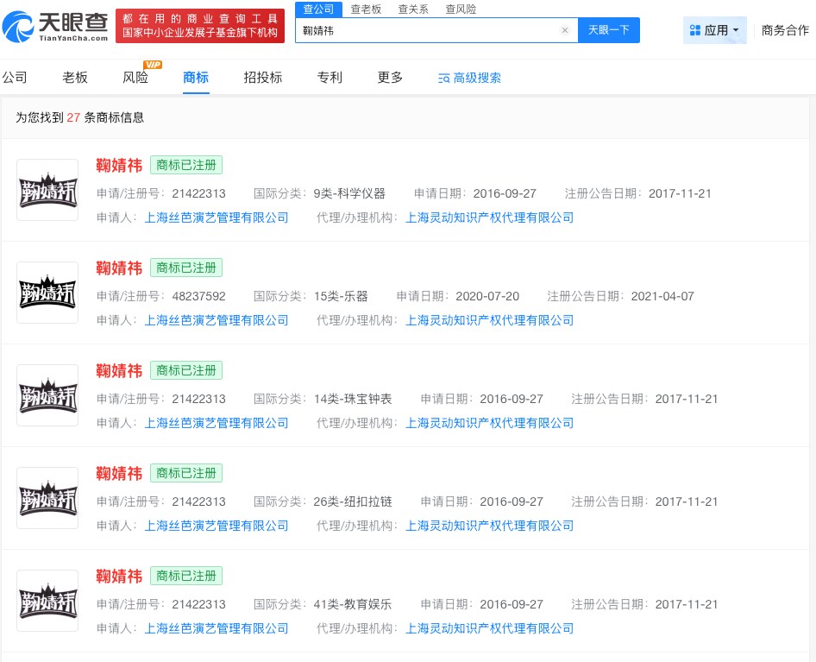
Task: Open 上海丝芭演艺管理有限公司 company link
Action: [216, 218]
